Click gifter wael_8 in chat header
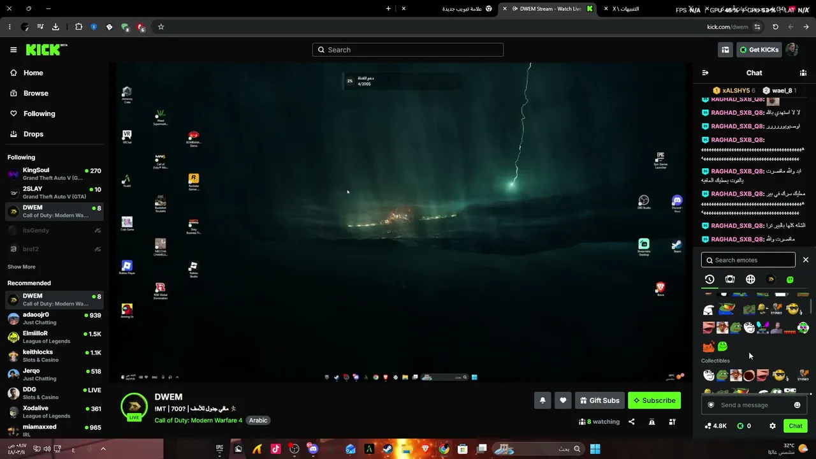816x459 pixels. click(x=780, y=91)
